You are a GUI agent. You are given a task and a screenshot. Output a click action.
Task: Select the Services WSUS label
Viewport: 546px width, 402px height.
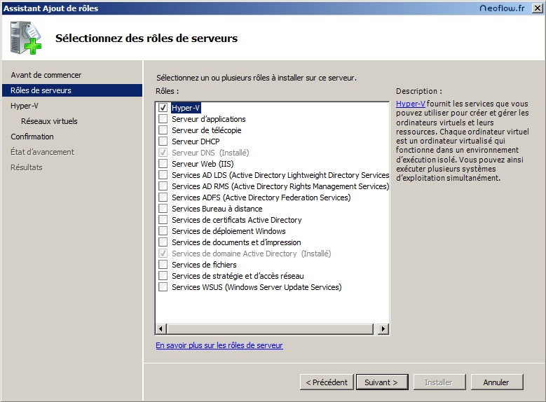tap(257, 287)
